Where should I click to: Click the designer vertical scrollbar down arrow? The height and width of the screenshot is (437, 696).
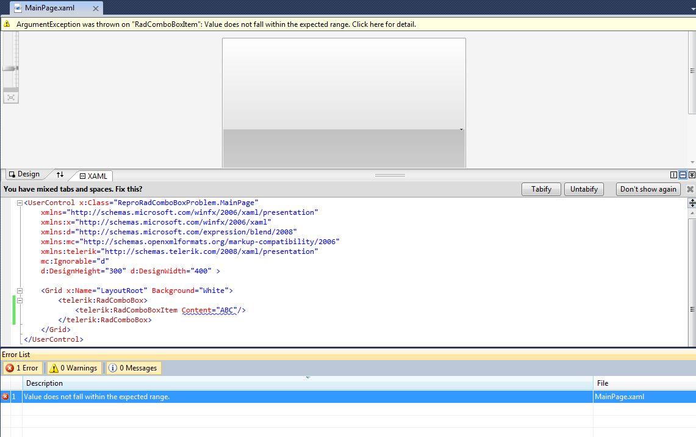pos(692,162)
